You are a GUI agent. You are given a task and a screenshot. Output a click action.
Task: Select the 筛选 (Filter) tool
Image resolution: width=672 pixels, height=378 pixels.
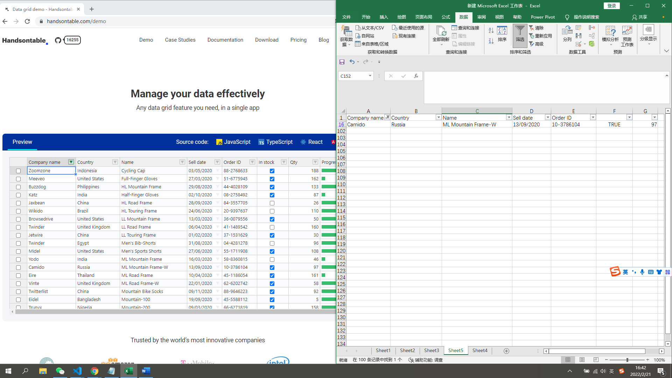[520, 35]
